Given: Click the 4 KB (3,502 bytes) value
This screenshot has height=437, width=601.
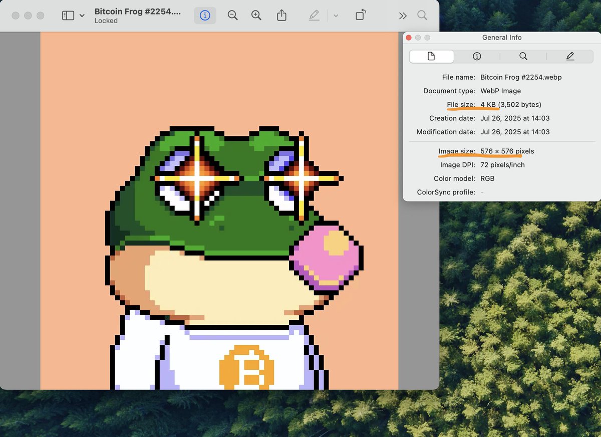Looking at the screenshot, I should click(x=510, y=104).
